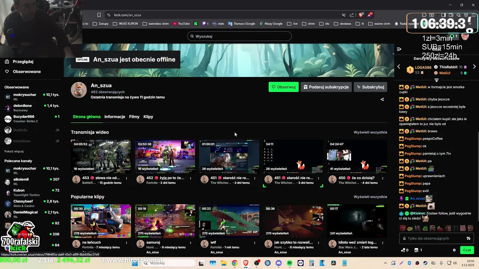Switch to the 'Strona główna' tab

[x=86, y=117]
